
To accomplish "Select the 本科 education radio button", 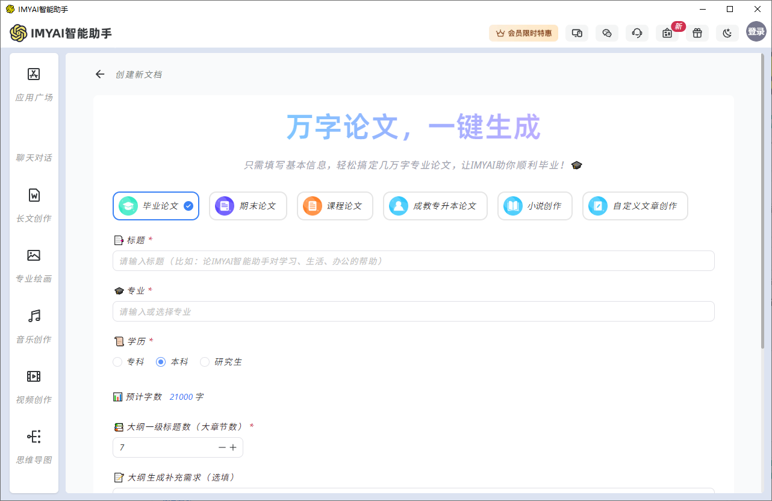I will pos(161,362).
